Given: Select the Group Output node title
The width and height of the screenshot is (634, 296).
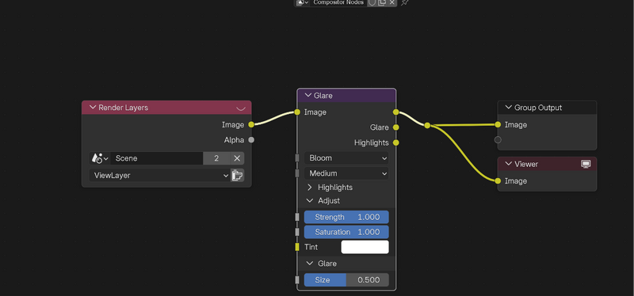Looking at the screenshot, I should [538, 108].
